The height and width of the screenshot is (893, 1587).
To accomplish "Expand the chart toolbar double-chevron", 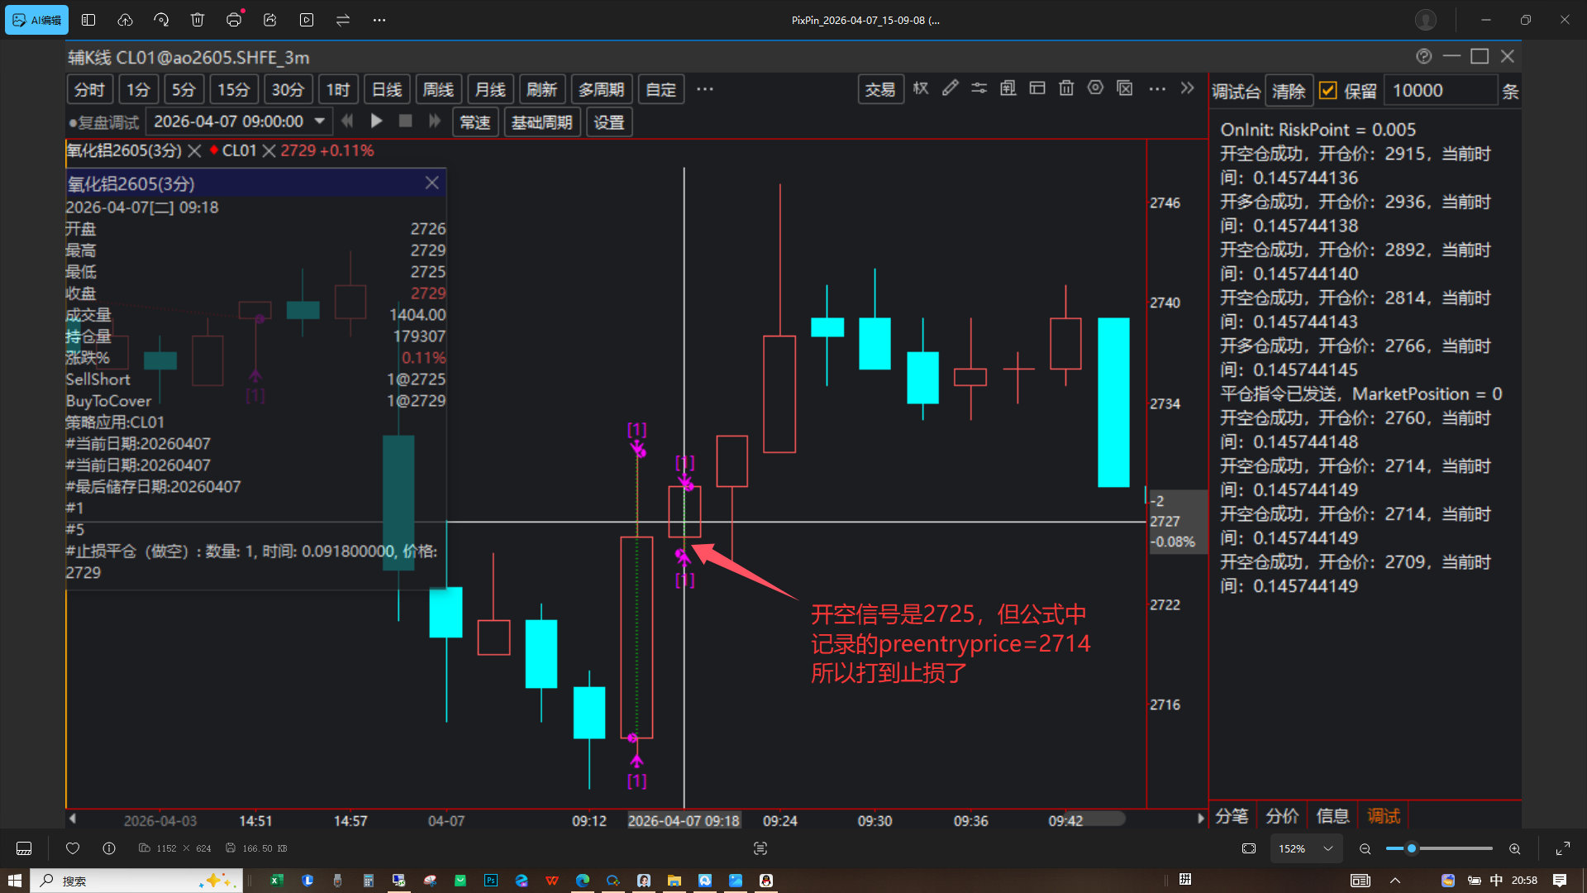I will 1187,88.
